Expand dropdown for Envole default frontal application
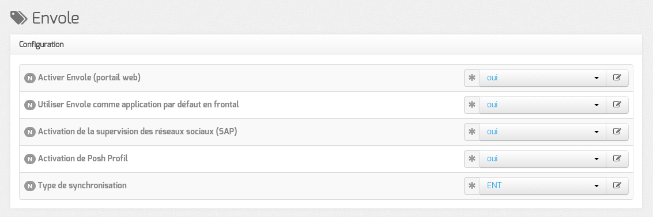This screenshot has height=217, width=653. pyautogui.click(x=543, y=105)
